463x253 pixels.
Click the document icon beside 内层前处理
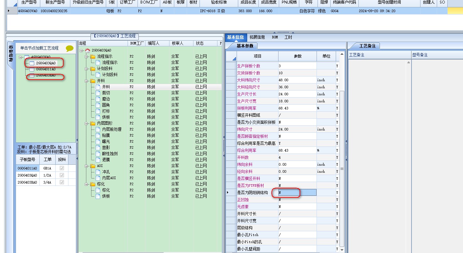tap(98, 130)
